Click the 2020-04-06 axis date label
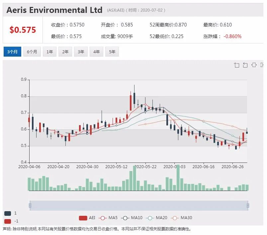The width and height of the screenshot is (267, 235). 29,167
